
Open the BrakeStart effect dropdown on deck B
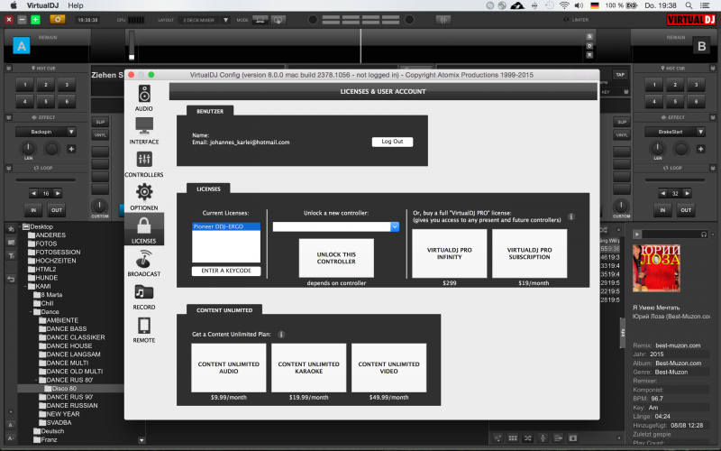click(x=700, y=132)
